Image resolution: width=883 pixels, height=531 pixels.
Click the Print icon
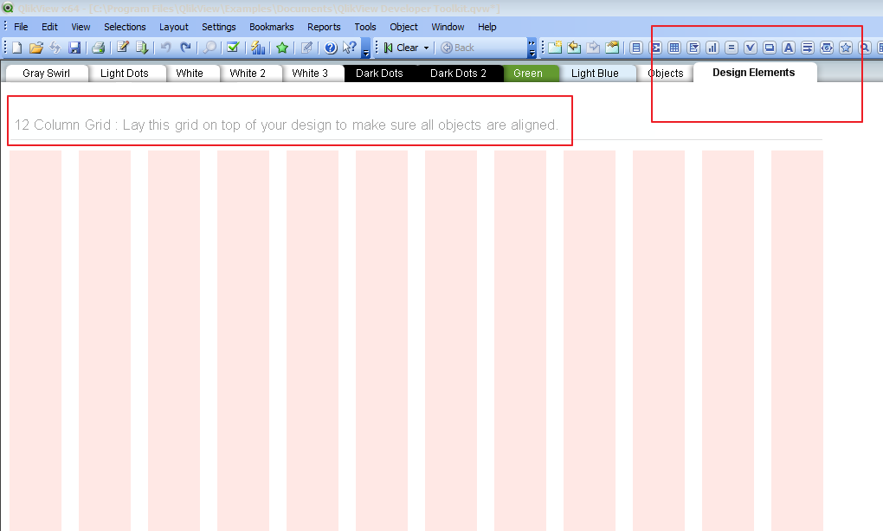tap(99, 48)
